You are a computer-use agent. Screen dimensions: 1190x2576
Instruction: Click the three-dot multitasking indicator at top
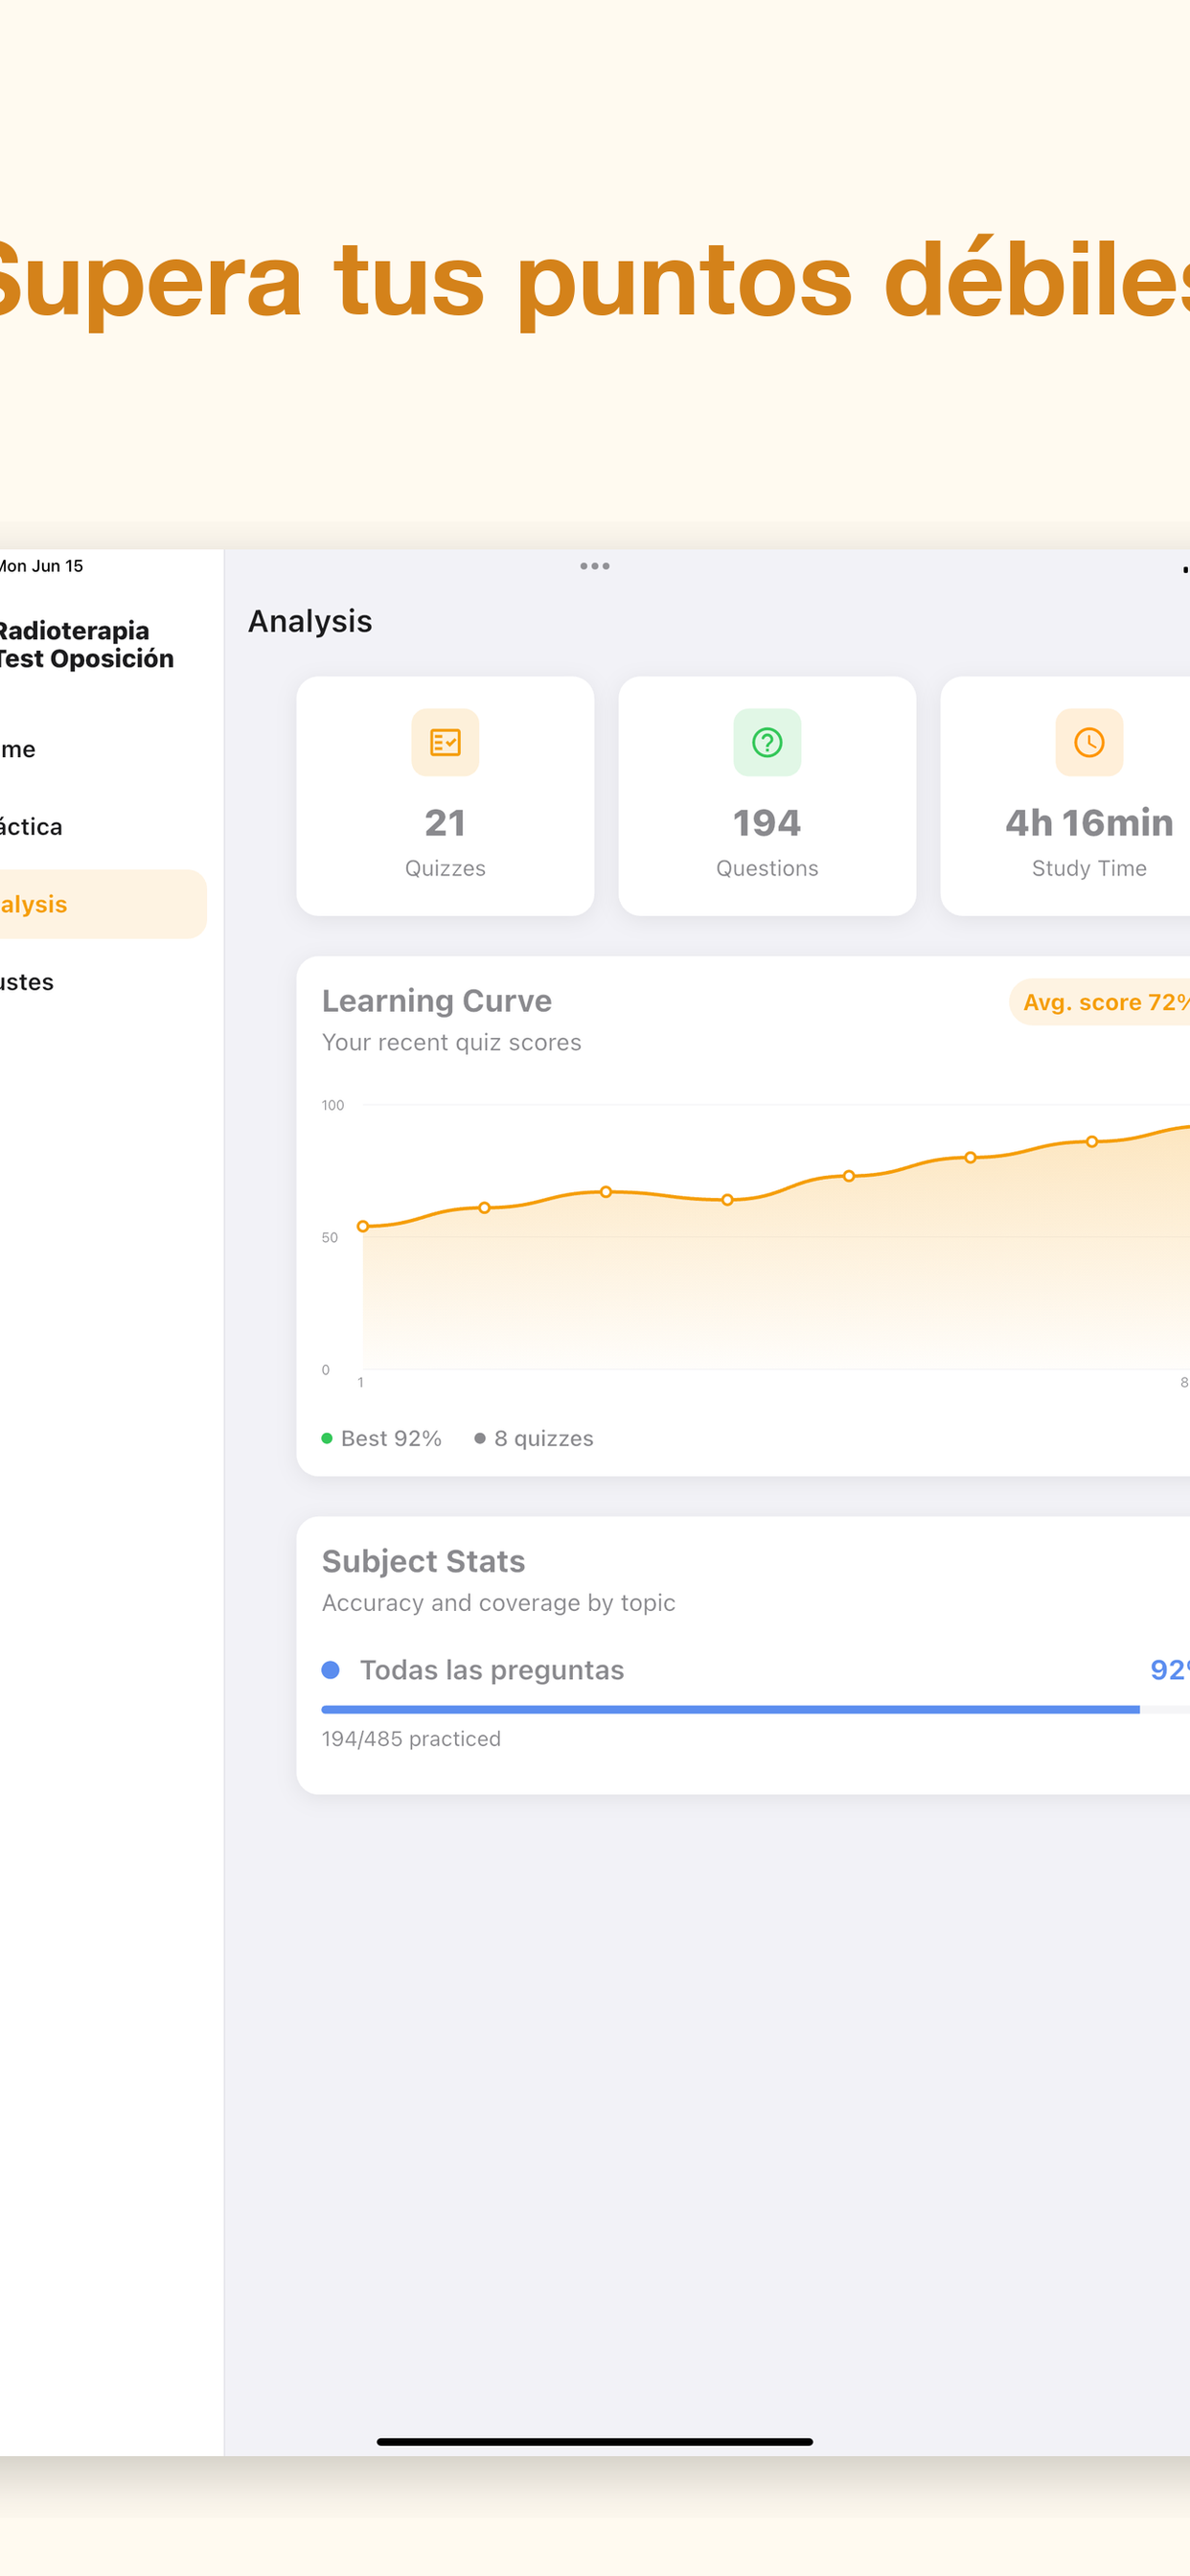[x=594, y=566]
